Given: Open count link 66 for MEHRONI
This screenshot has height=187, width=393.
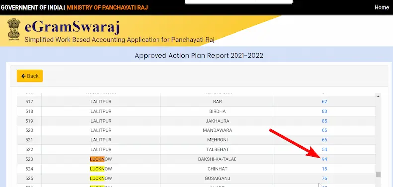Looking at the screenshot, I should tap(324, 140).
